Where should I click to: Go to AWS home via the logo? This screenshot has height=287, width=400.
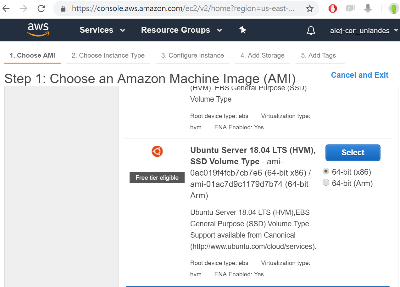(38, 30)
